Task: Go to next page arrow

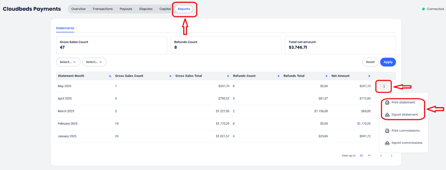Action: tap(391, 156)
